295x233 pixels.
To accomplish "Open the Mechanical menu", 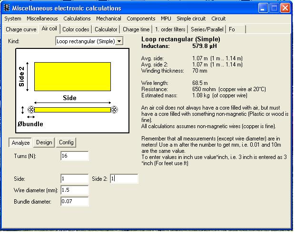I will point(108,19).
